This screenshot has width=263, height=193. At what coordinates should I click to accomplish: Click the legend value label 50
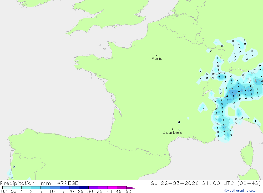pos(128,191)
